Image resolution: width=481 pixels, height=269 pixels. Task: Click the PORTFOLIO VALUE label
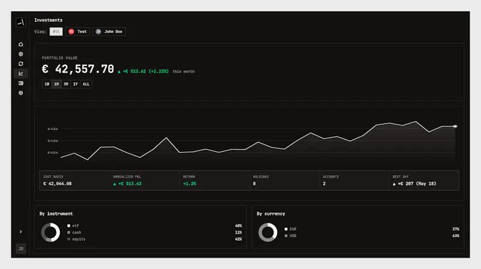[x=60, y=58]
